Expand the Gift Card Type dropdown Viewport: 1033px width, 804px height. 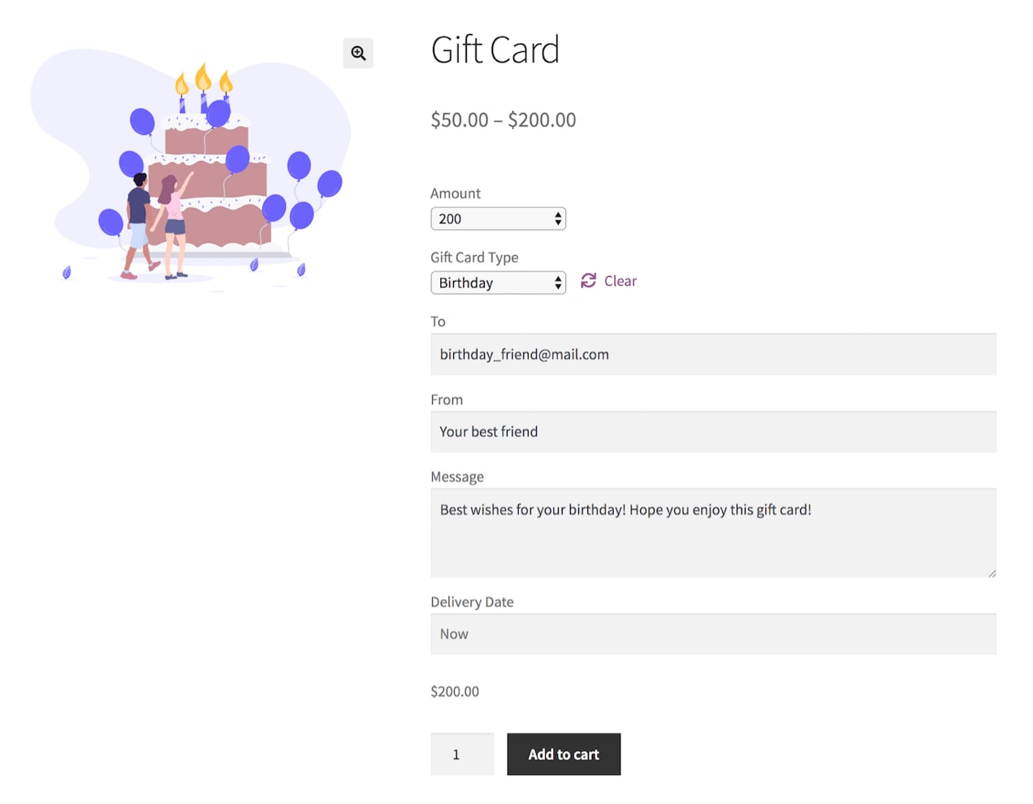[498, 283]
